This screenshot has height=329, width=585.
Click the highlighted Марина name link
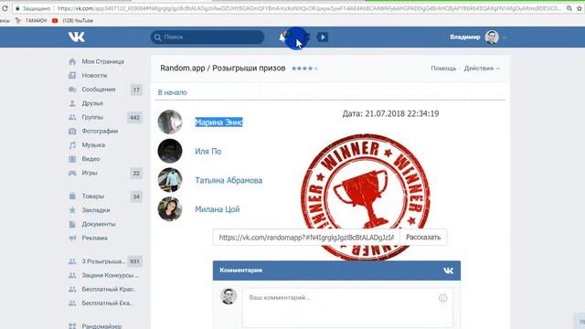[x=218, y=122]
